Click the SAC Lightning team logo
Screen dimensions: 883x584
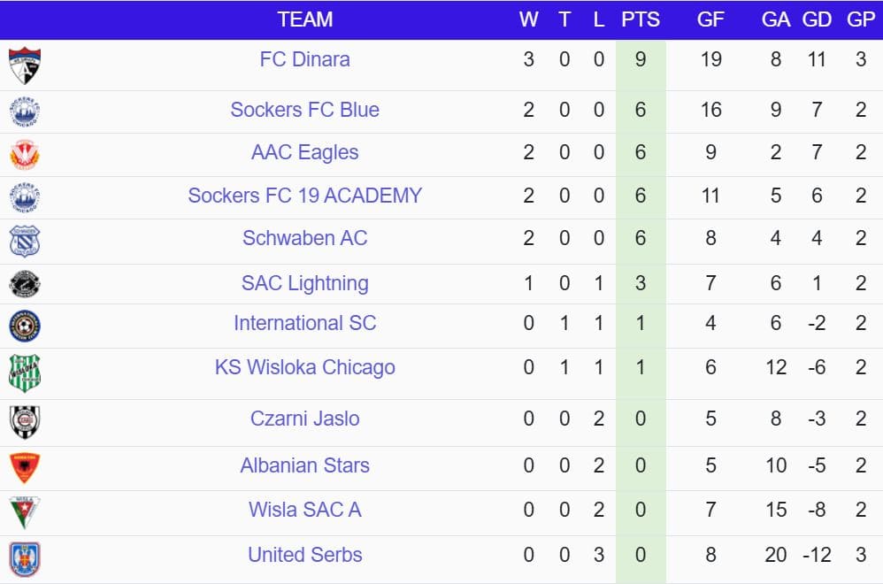tap(25, 284)
